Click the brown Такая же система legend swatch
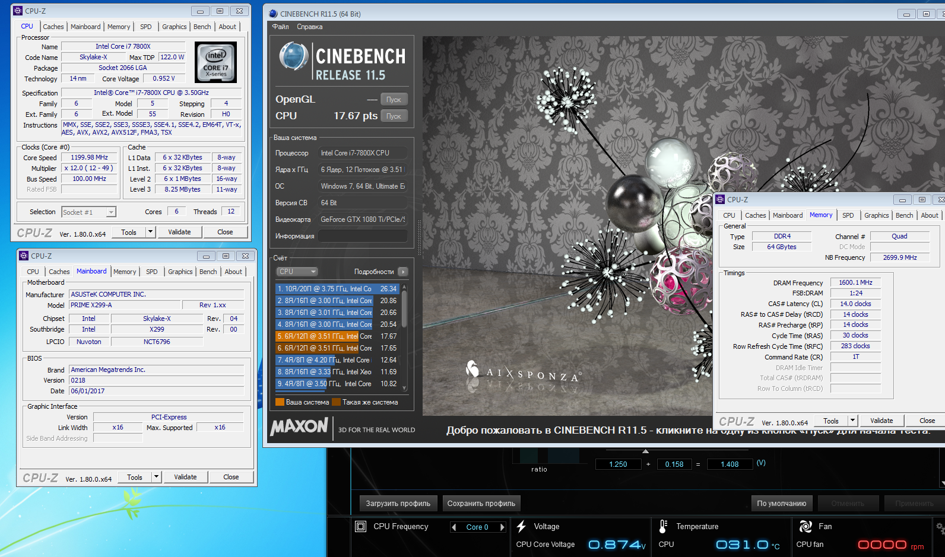945x557 pixels. [336, 402]
